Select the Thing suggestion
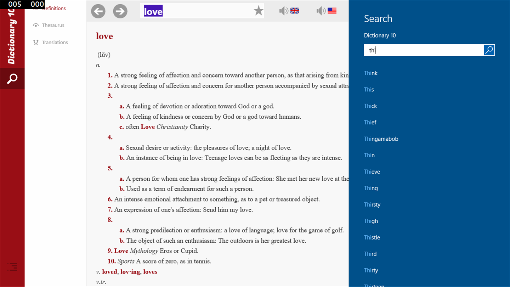Image resolution: width=510 pixels, height=287 pixels. [x=371, y=188]
